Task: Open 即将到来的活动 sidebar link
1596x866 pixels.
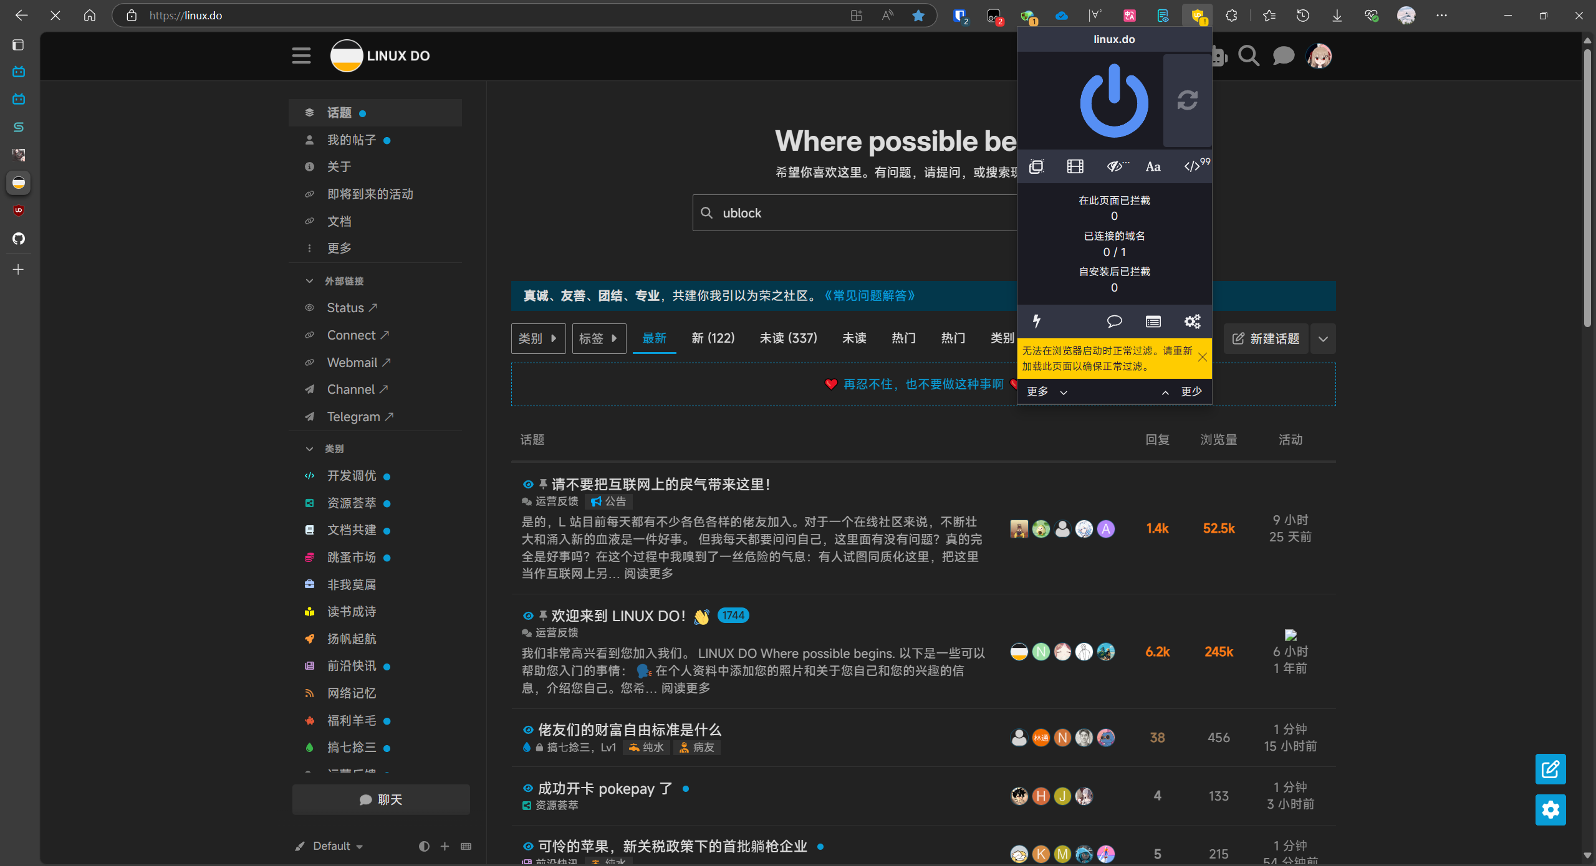Action: tap(375, 194)
